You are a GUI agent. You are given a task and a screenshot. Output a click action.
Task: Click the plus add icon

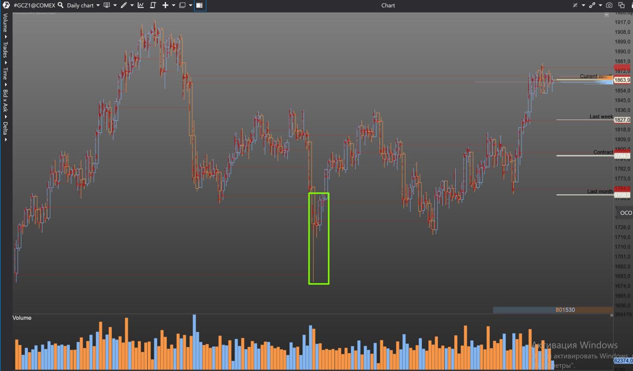(x=166, y=5)
